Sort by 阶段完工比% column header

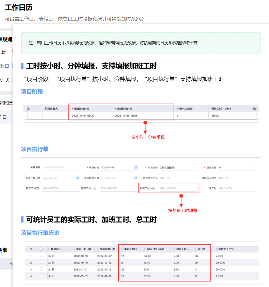pyautogui.click(x=224, y=249)
